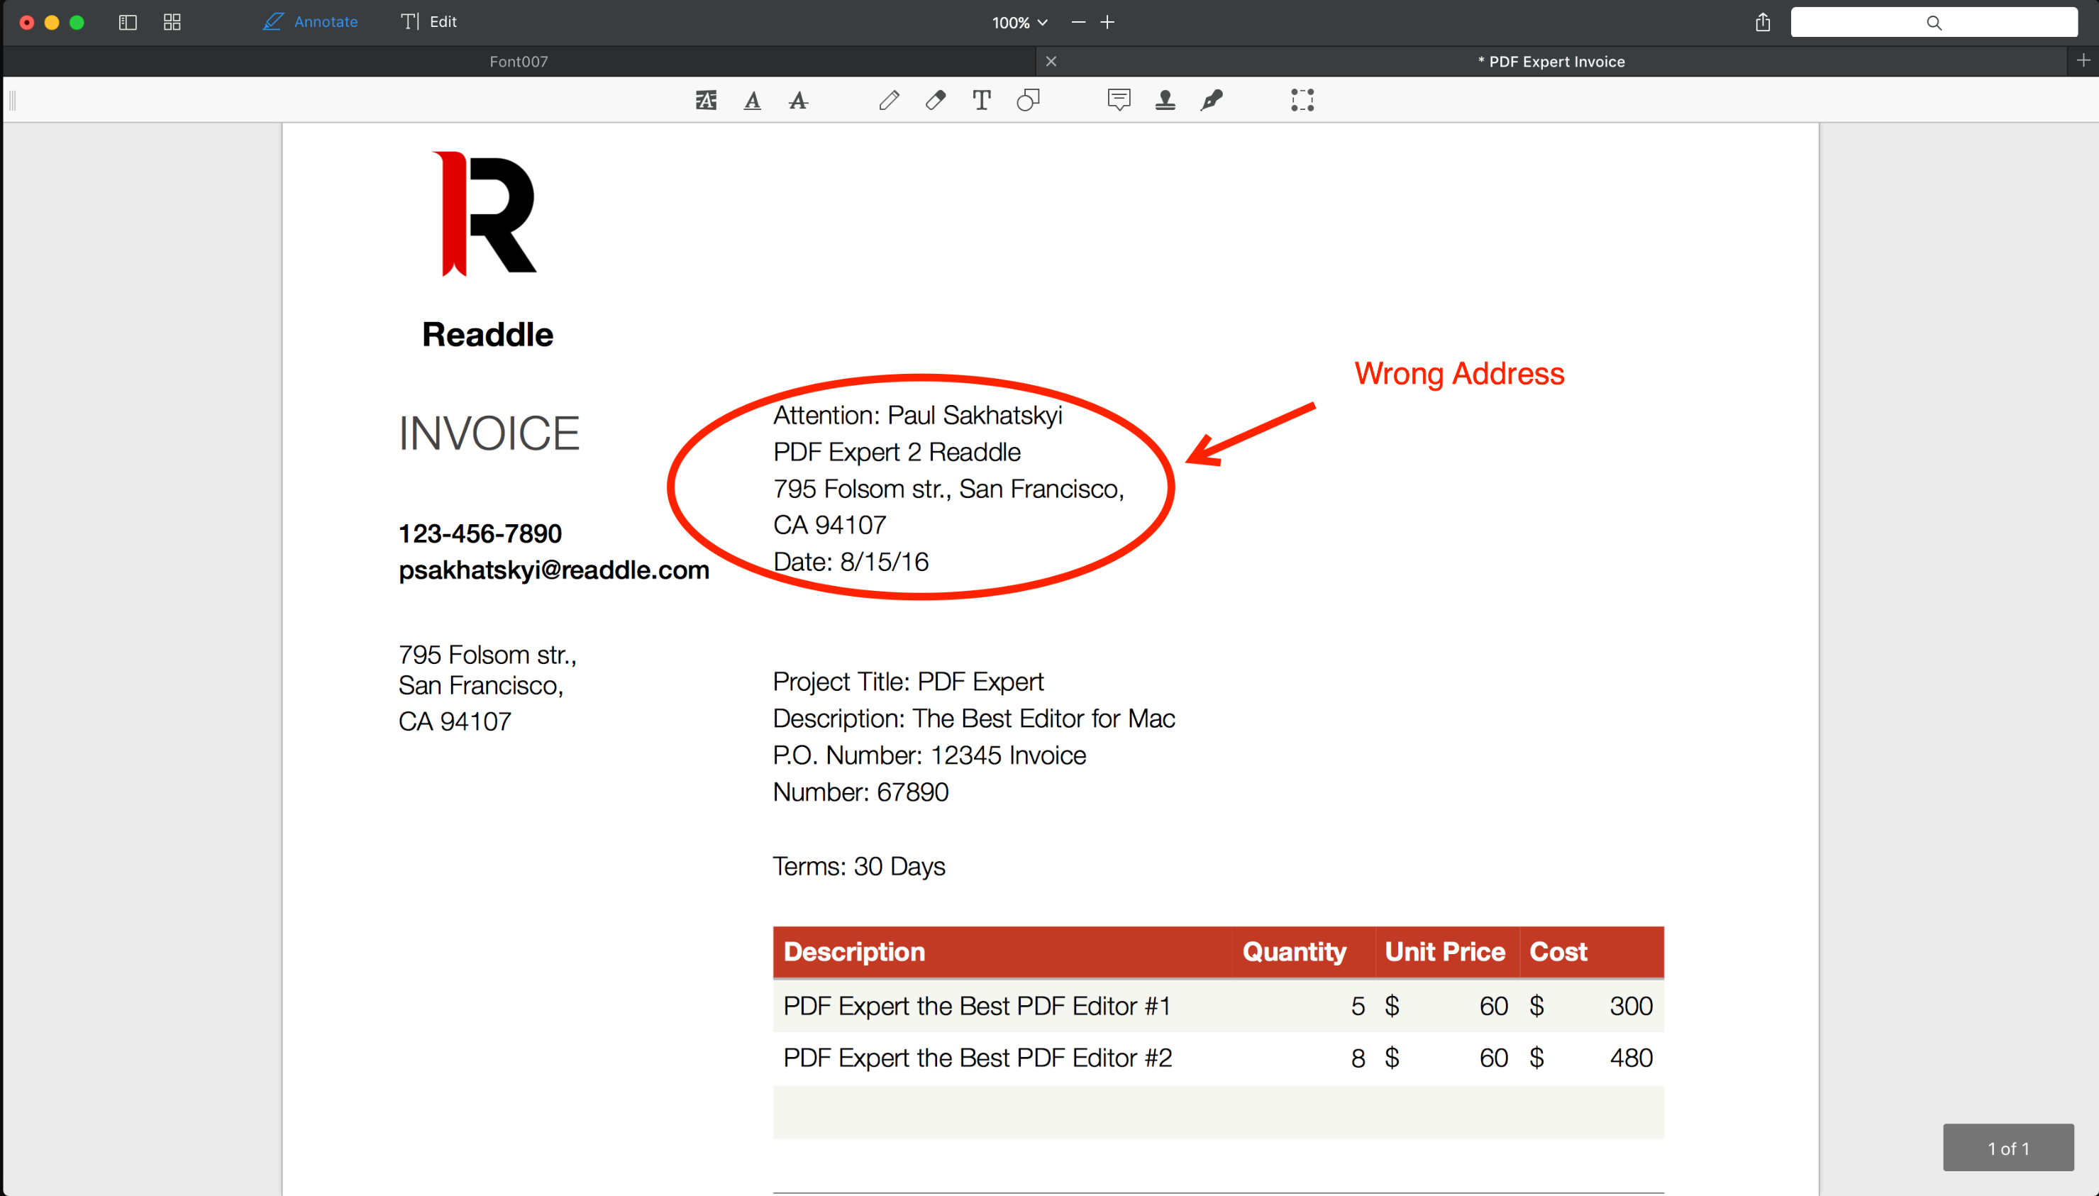The width and height of the screenshot is (2099, 1196).
Task: Click the cost value 300
Action: (x=1631, y=1007)
